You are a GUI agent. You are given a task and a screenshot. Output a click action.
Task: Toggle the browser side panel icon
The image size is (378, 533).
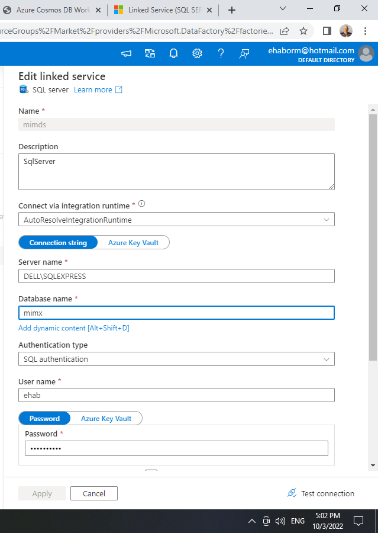(x=327, y=31)
